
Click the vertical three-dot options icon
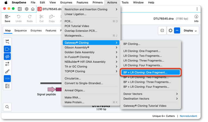point(197,9)
